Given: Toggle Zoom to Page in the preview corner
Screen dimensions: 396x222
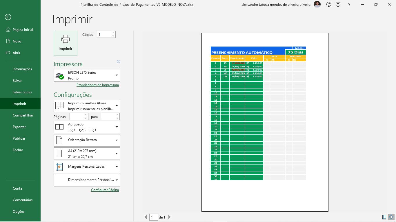Looking at the screenshot, I should tap(391, 217).
